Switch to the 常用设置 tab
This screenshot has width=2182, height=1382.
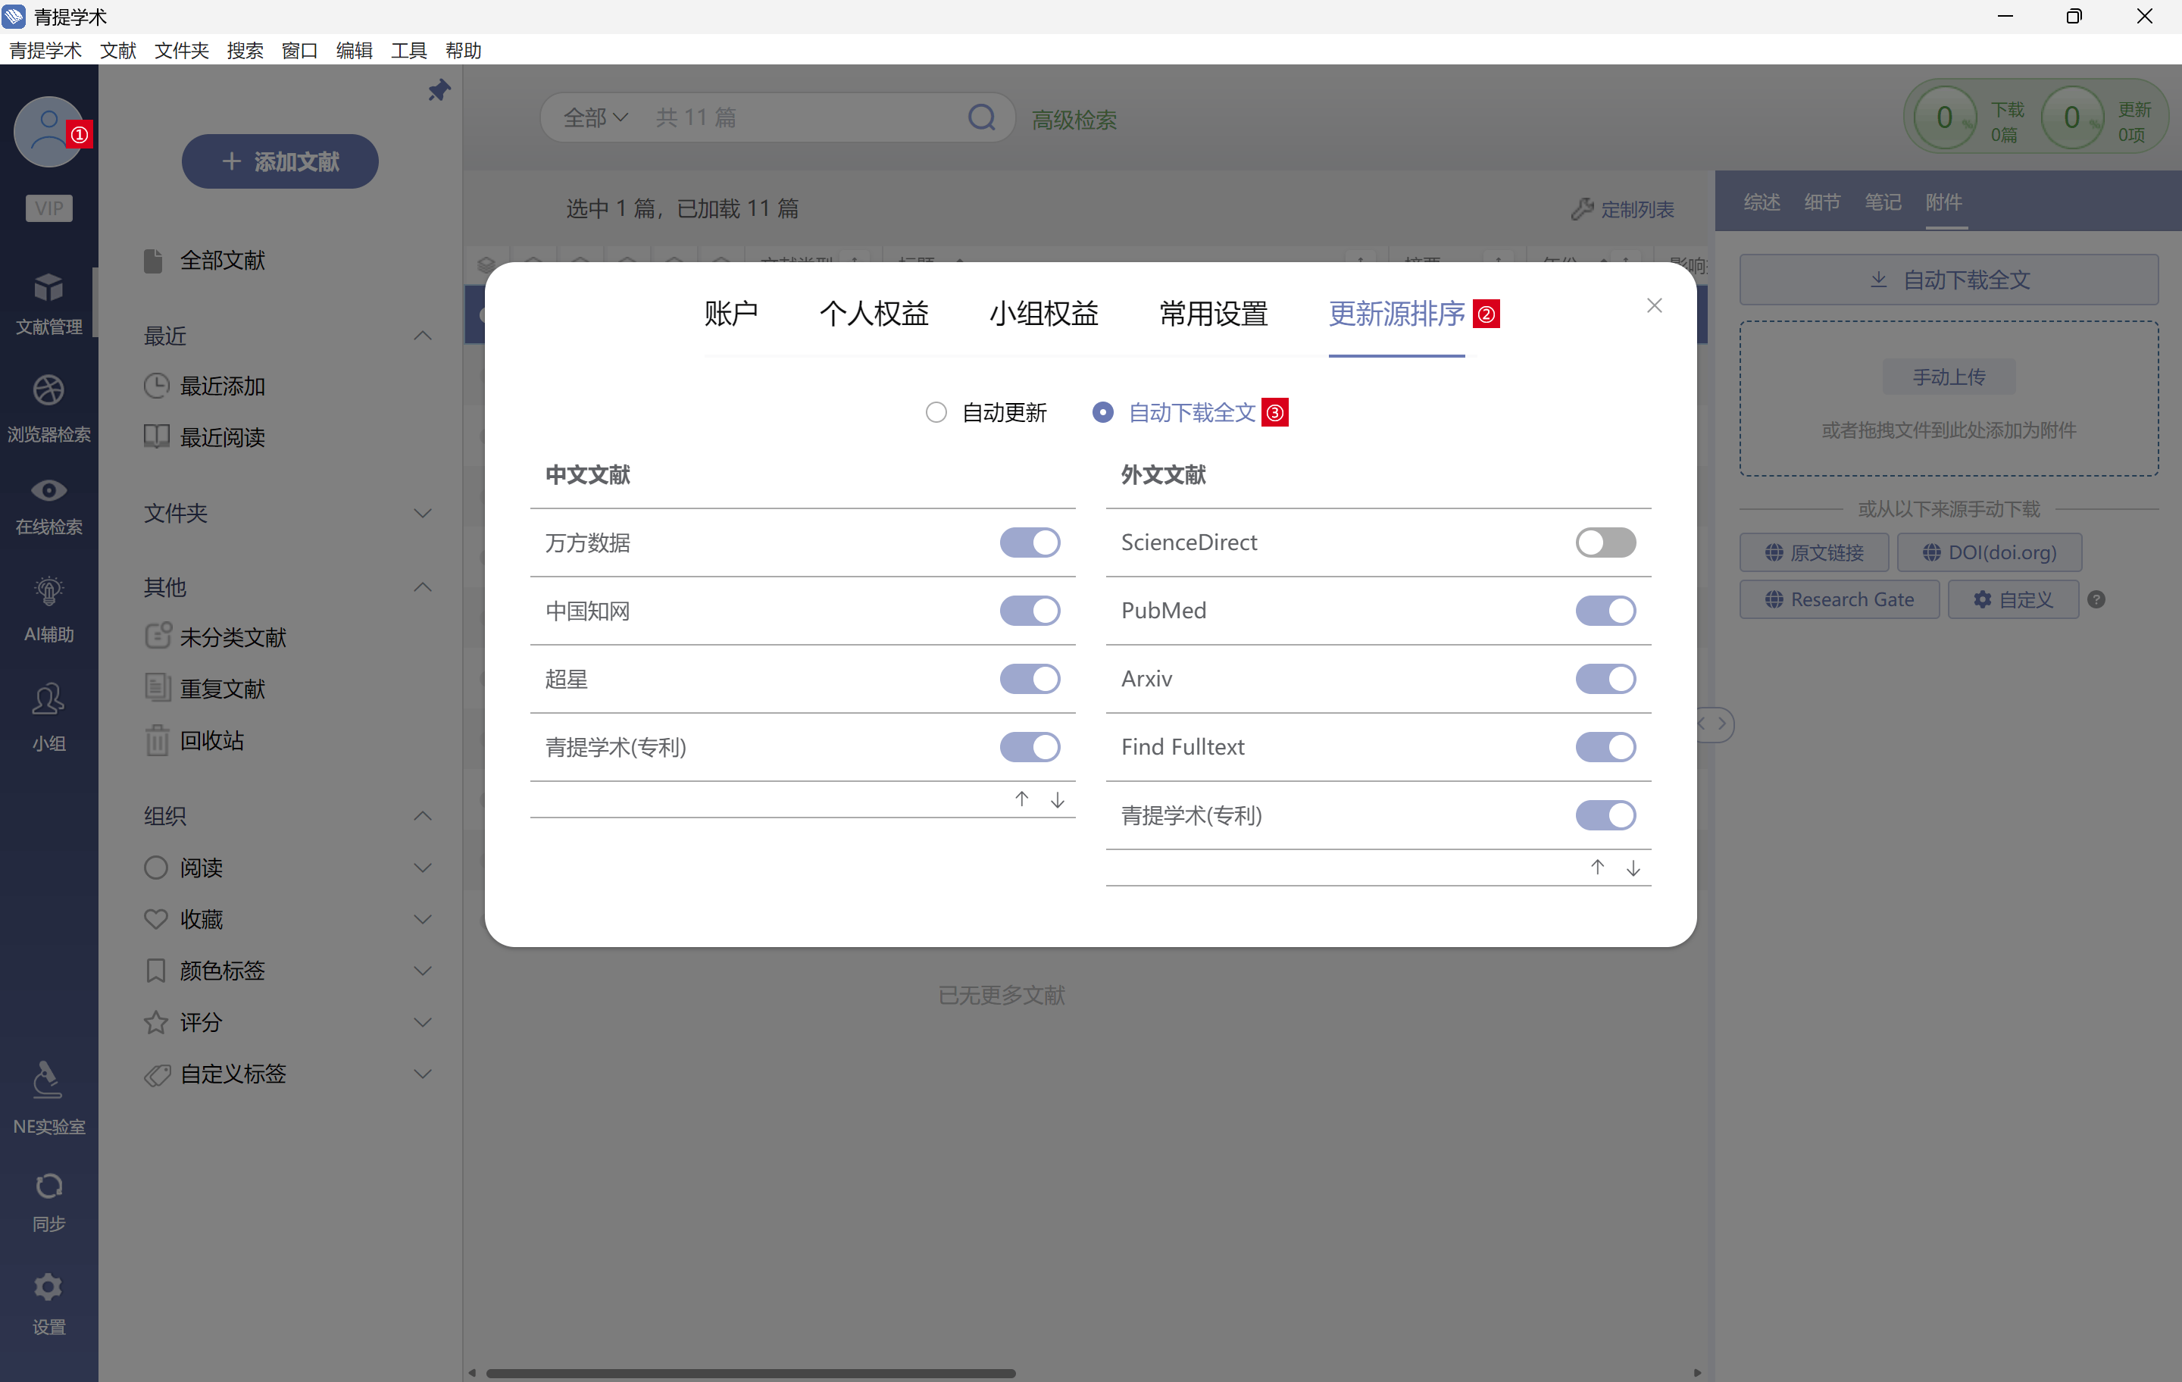point(1212,314)
